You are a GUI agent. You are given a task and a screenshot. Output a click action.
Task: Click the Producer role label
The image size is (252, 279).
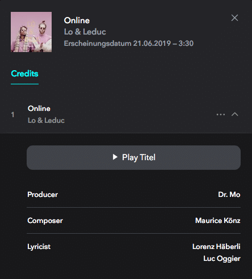pos(43,195)
